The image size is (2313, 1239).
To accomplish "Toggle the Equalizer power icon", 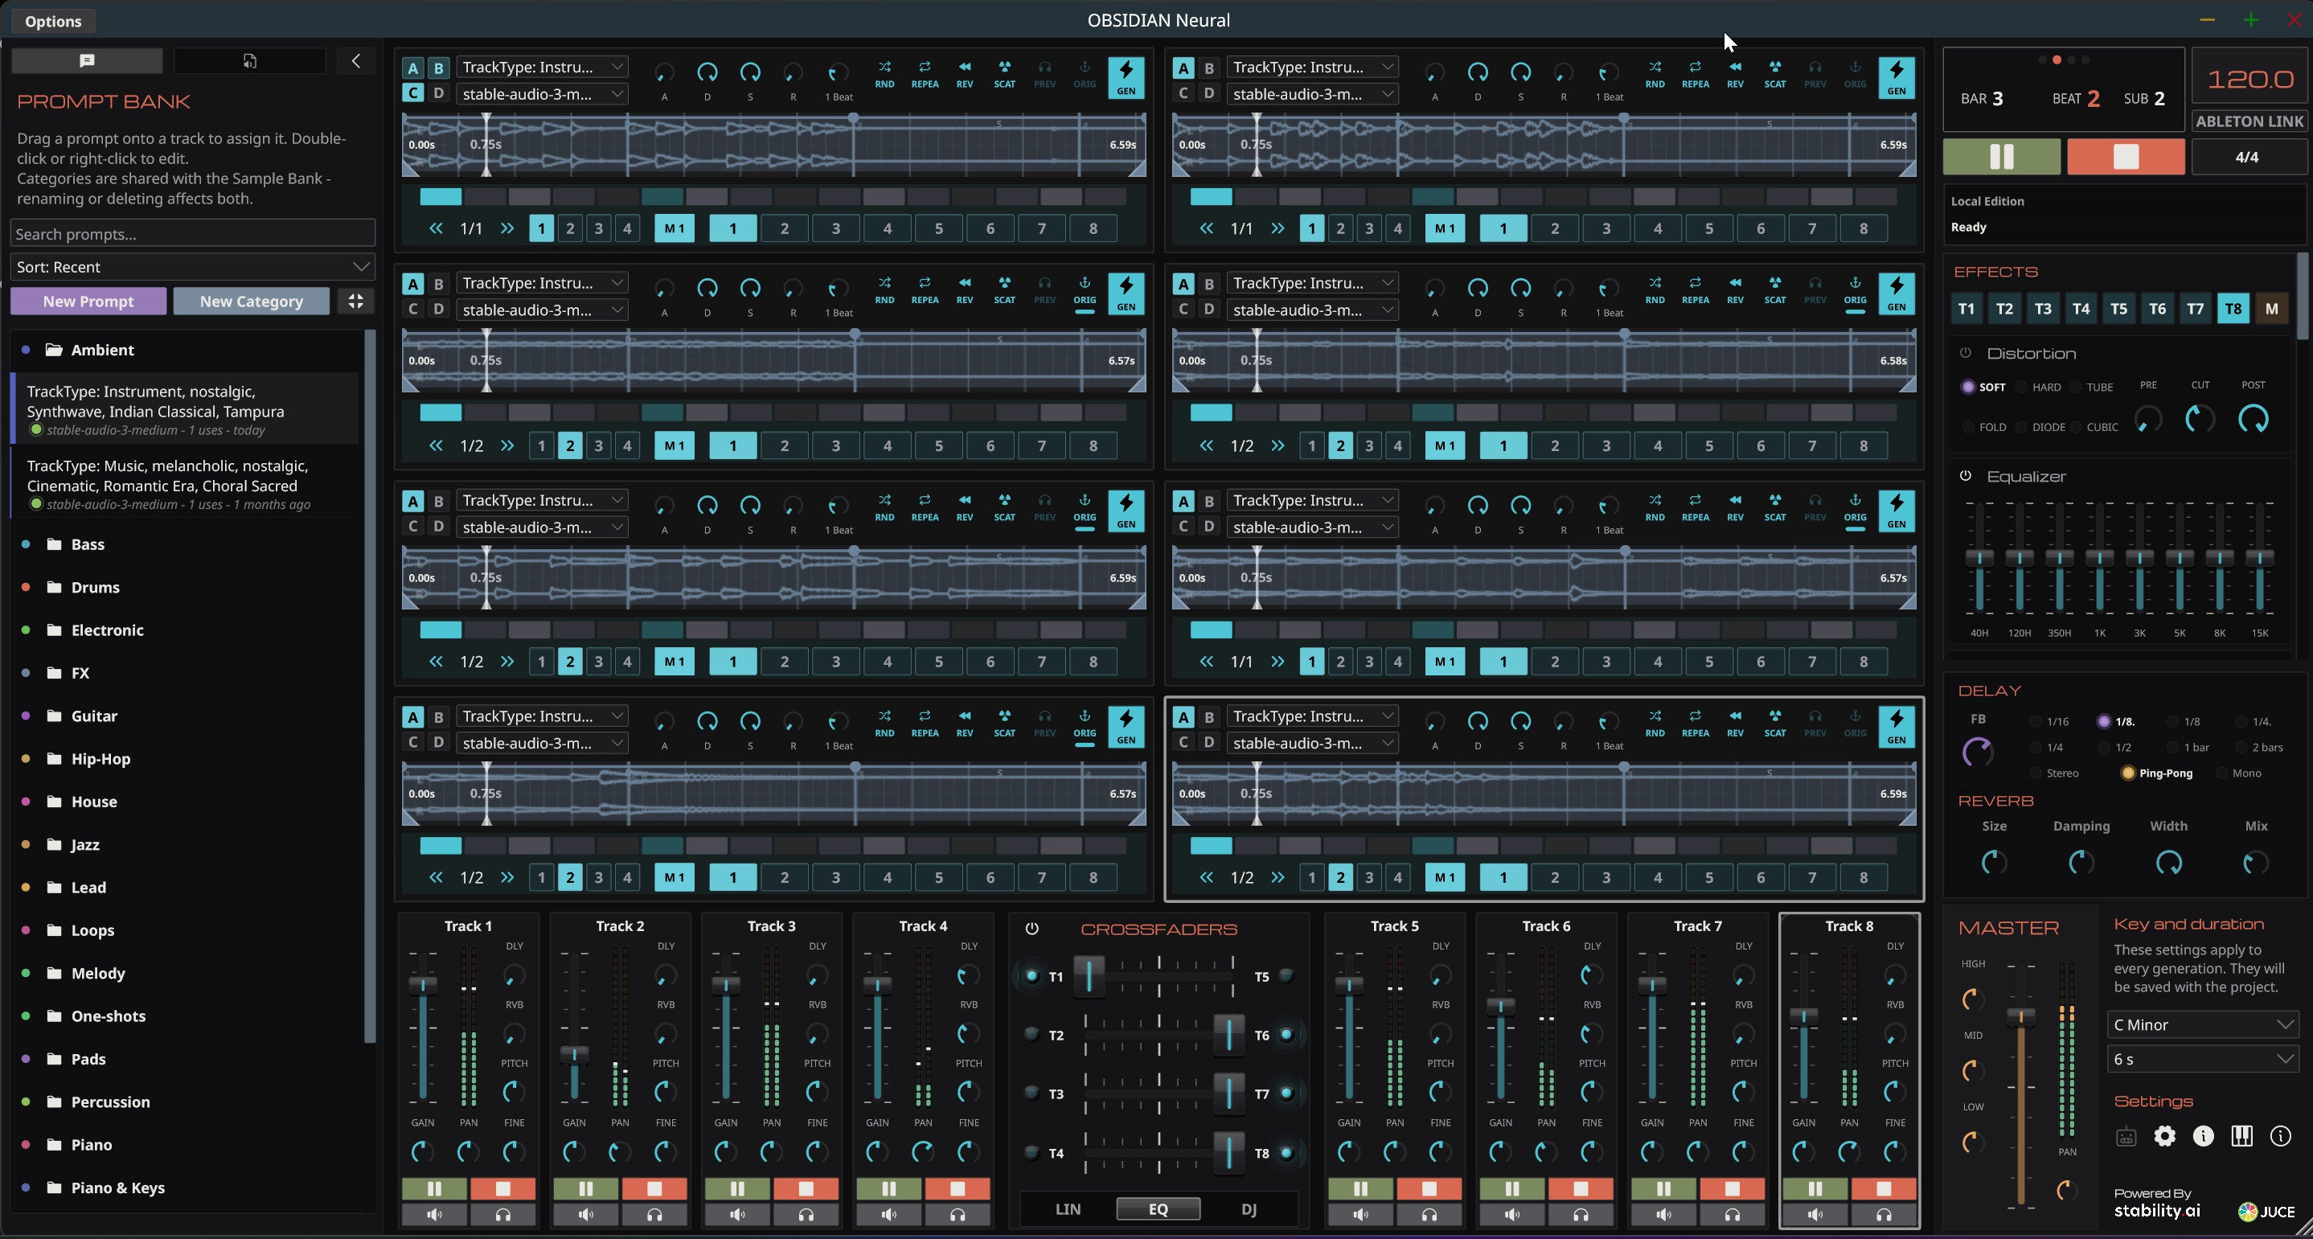I will tap(1966, 476).
